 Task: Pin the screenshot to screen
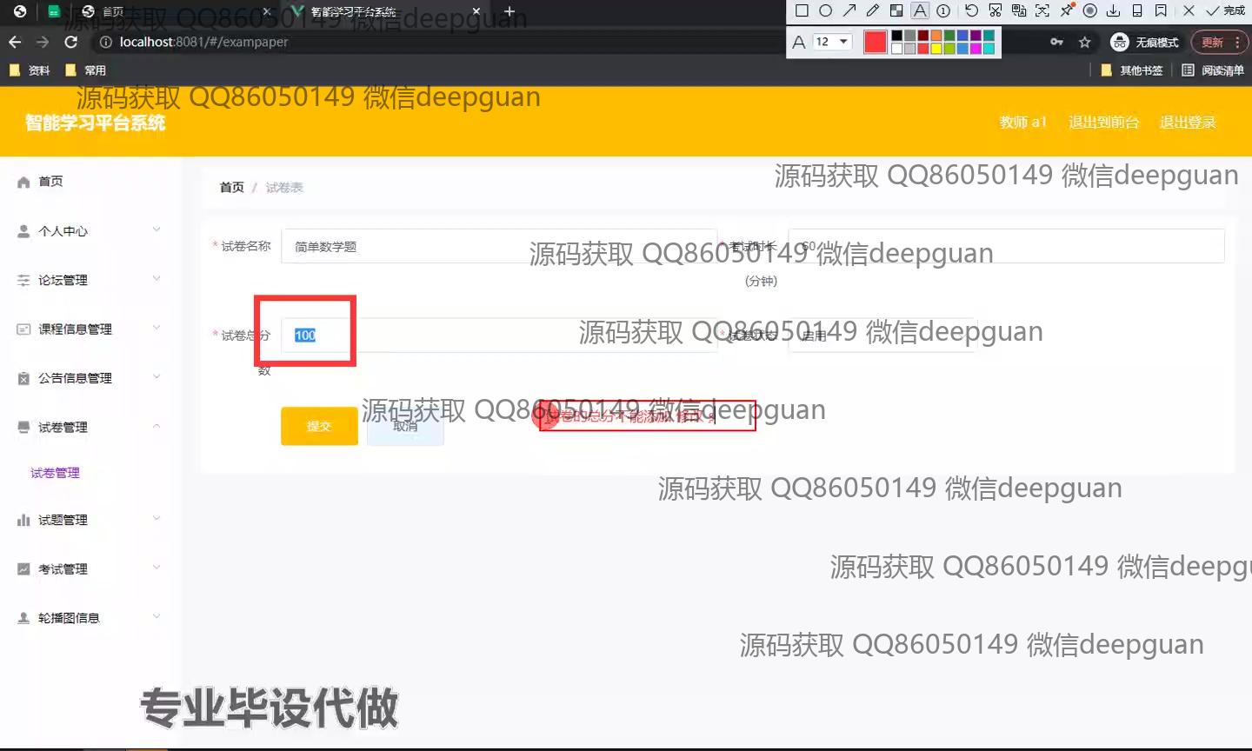(x=1066, y=11)
